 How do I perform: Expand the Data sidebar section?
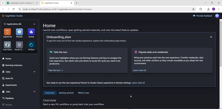point(34,72)
